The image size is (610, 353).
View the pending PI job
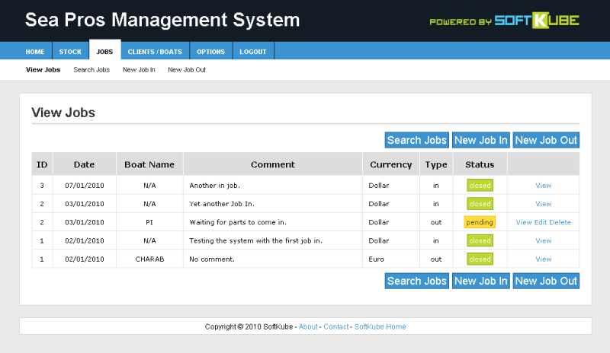pyautogui.click(x=524, y=222)
